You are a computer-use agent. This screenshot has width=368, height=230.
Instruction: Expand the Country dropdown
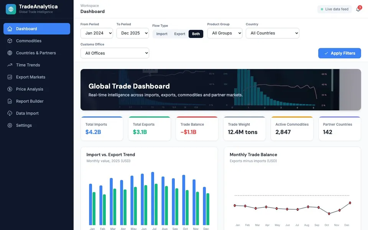point(272,33)
